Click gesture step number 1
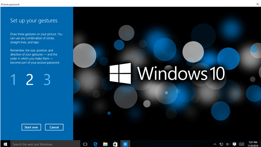 (x=13, y=80)
